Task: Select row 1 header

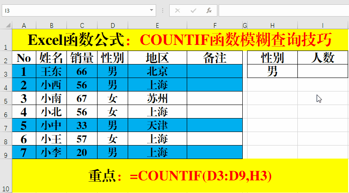Action: 6,40
